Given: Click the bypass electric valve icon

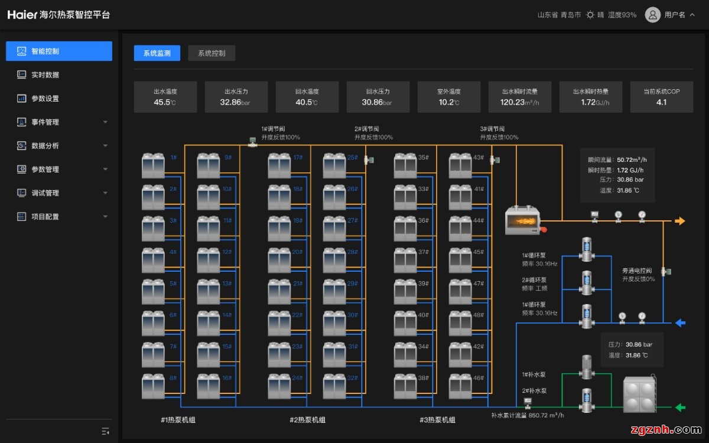Looking at the screenshot, I should click(x=666, y=271).
